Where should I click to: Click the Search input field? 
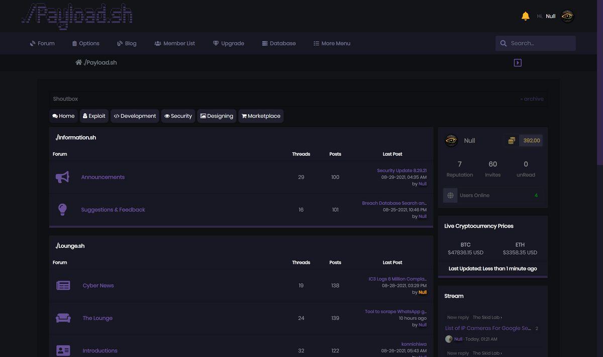click(541, 43)
